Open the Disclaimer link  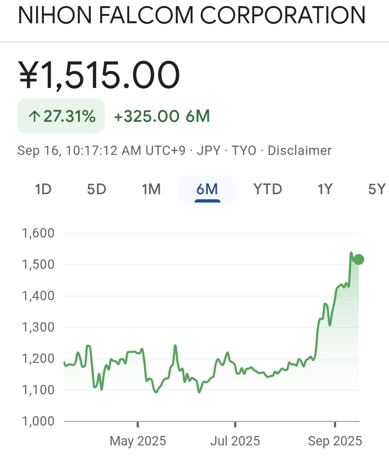300,150
